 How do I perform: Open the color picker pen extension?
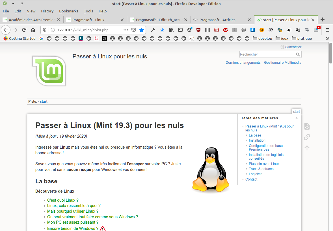point(280,30)
